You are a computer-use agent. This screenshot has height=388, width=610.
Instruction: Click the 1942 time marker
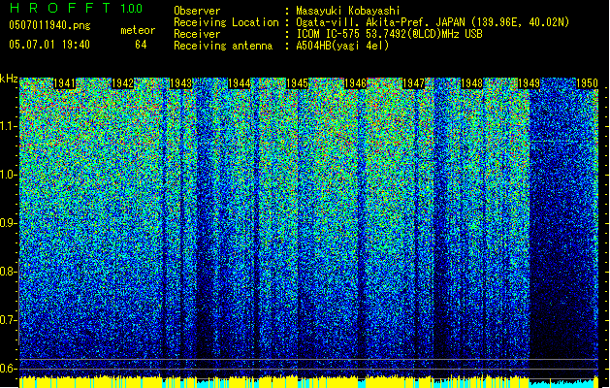[122, 83]
